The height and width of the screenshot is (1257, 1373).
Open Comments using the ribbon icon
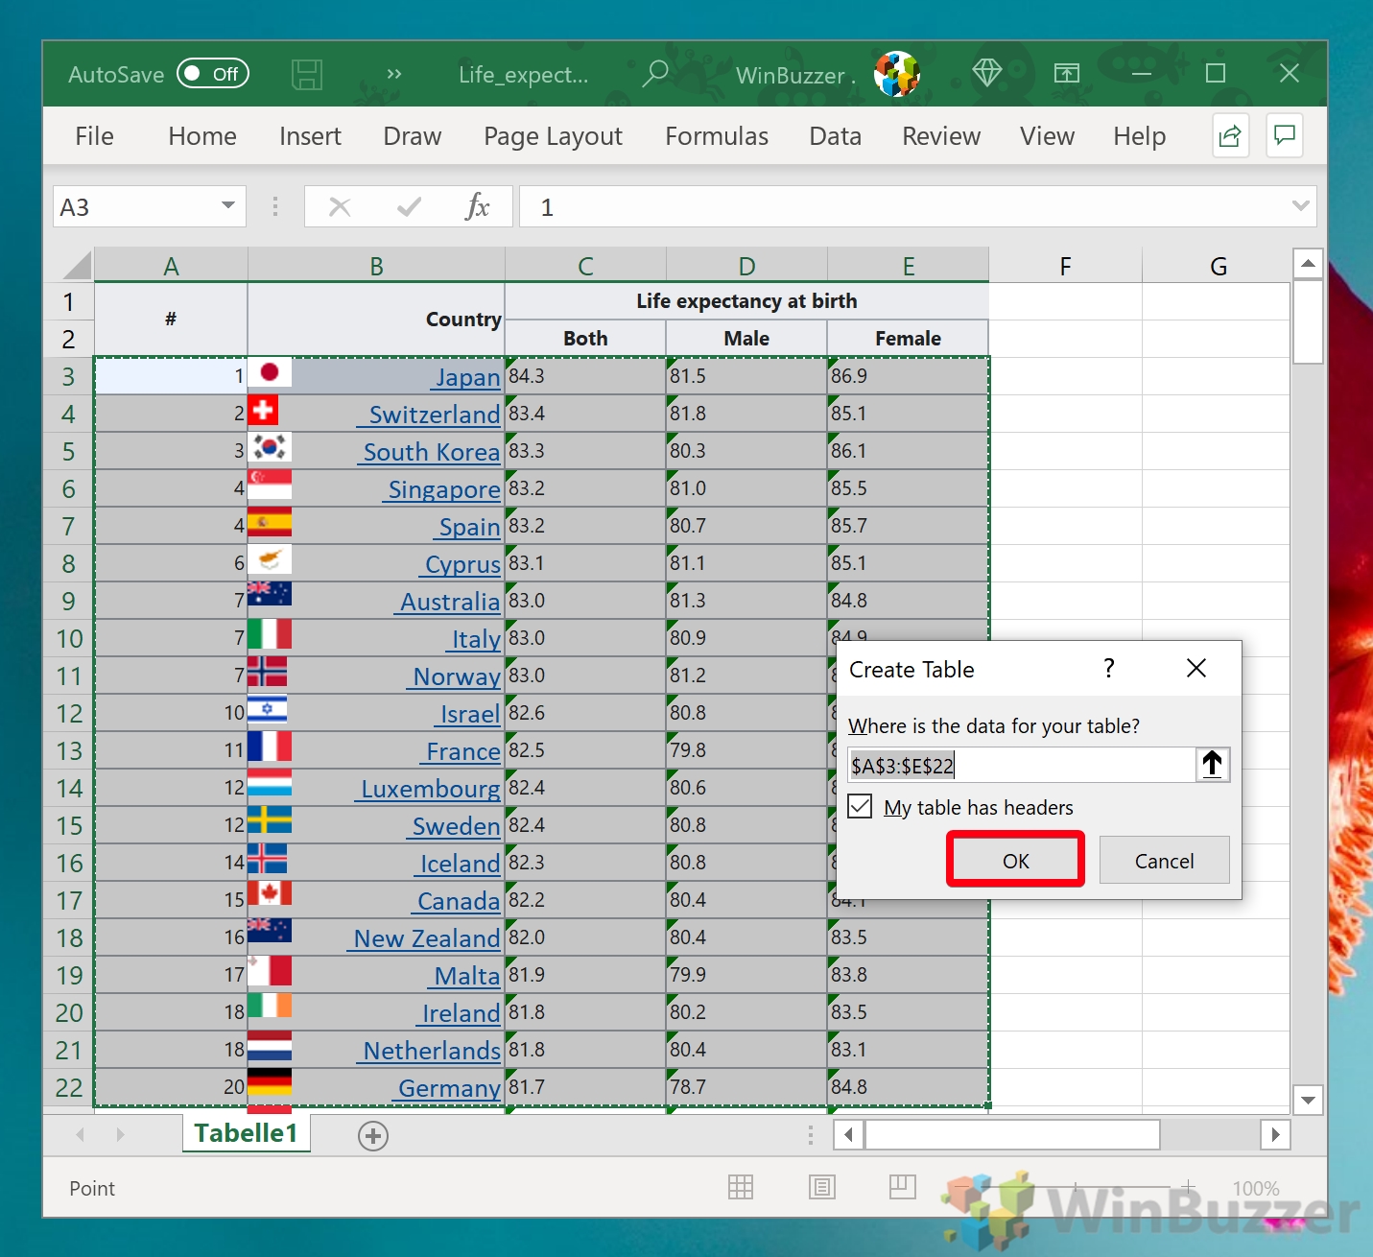(x=1285, y=135)
